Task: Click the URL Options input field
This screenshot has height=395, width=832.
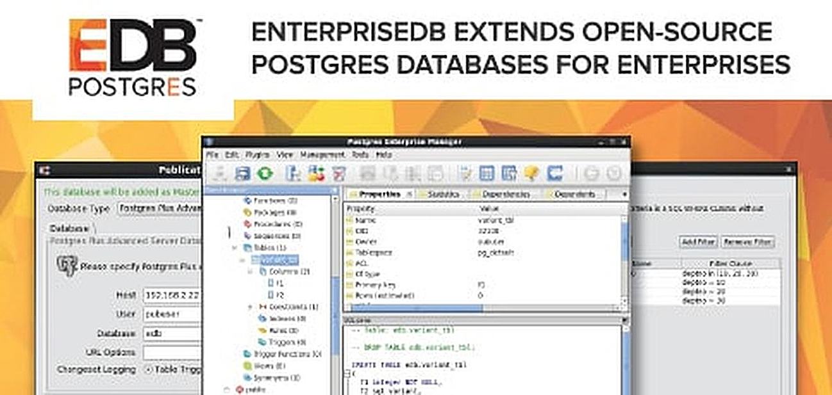Action: pyautogui.click(x=172, y=352)
